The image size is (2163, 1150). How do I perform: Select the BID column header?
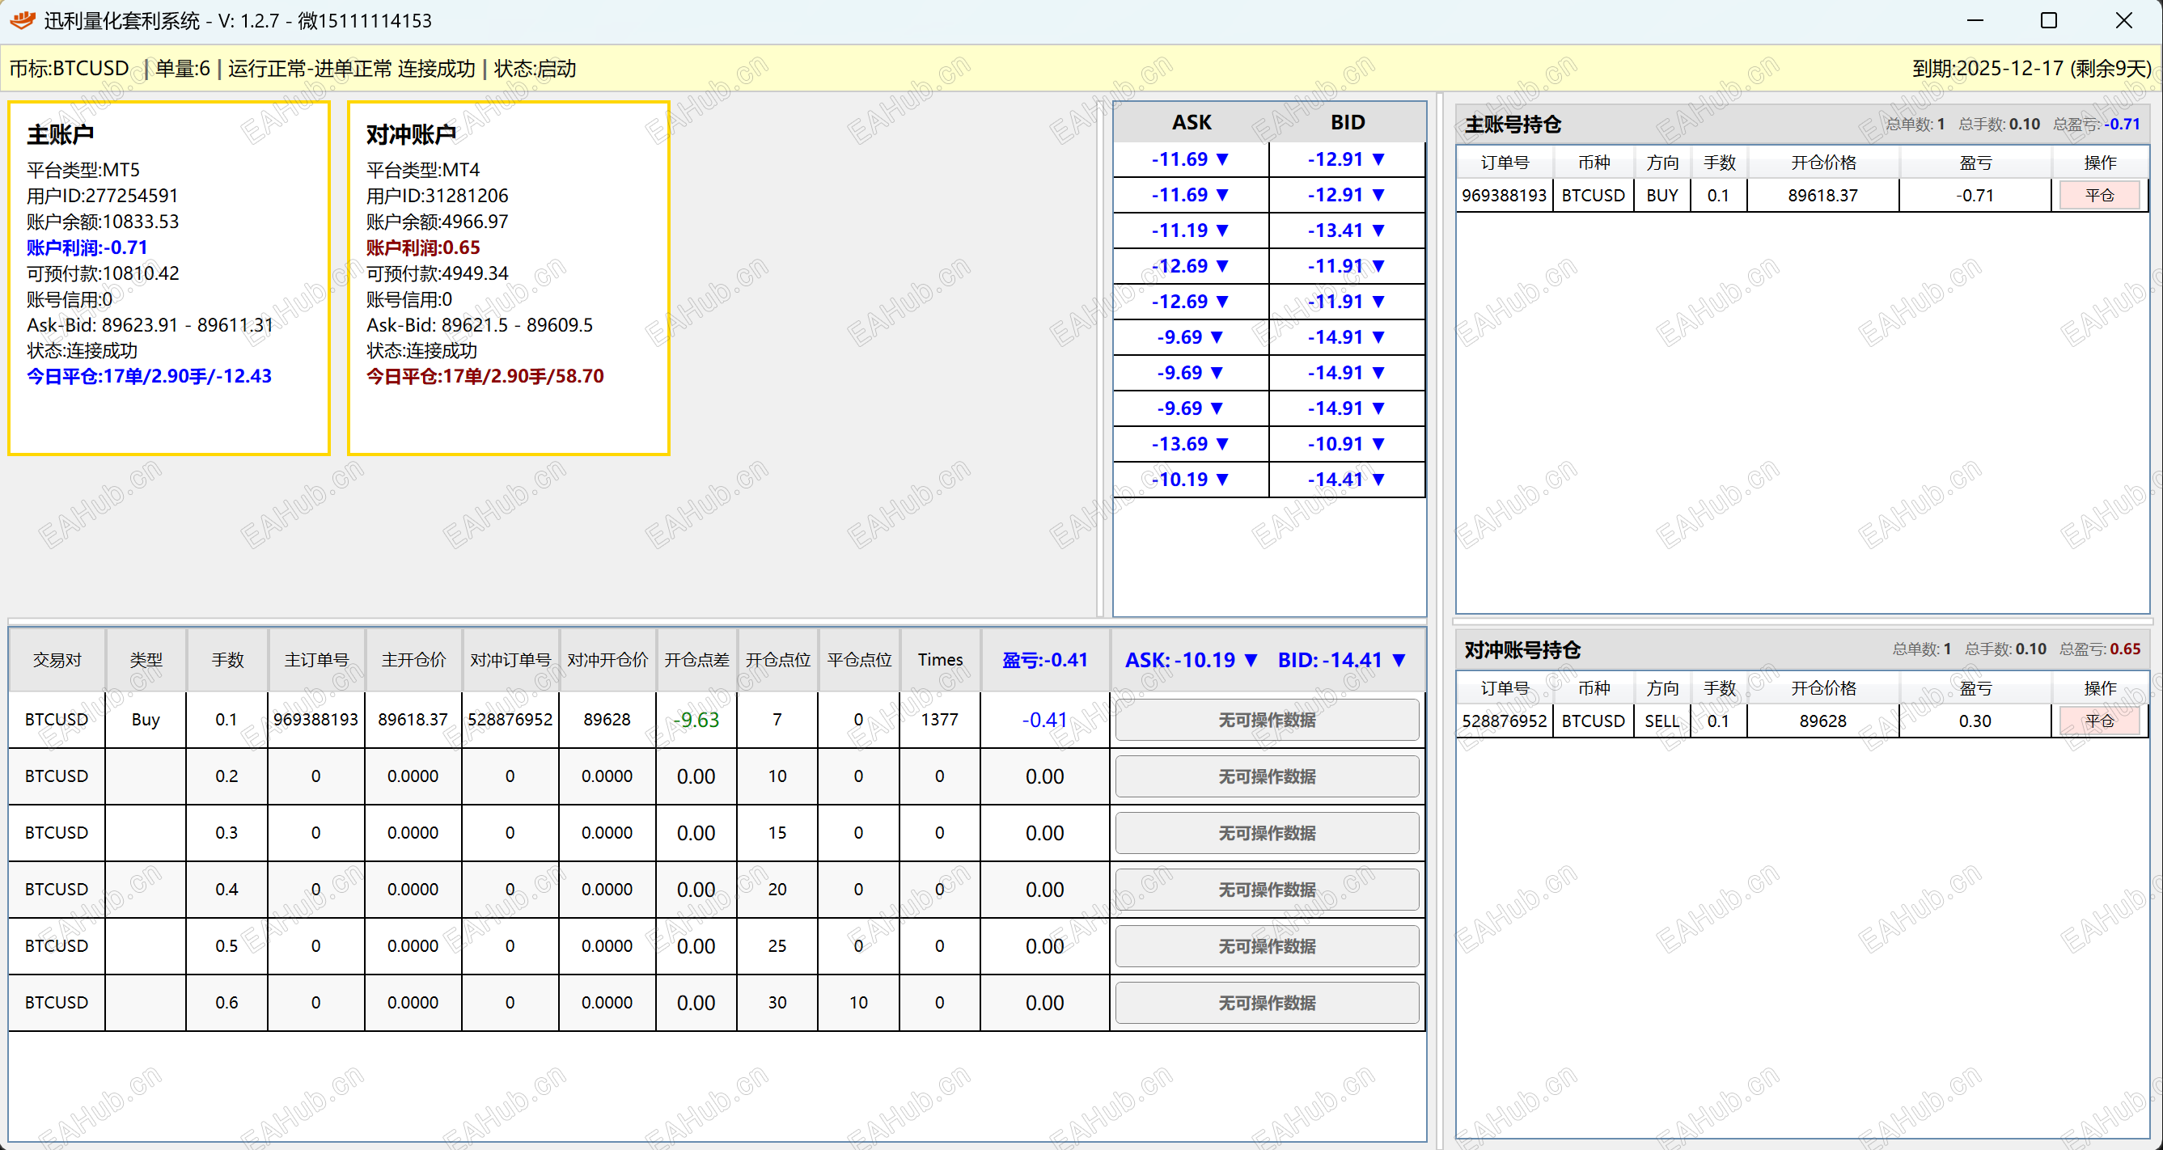point(1347,122)
